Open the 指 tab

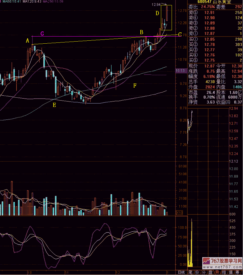[x=225, y=272]
